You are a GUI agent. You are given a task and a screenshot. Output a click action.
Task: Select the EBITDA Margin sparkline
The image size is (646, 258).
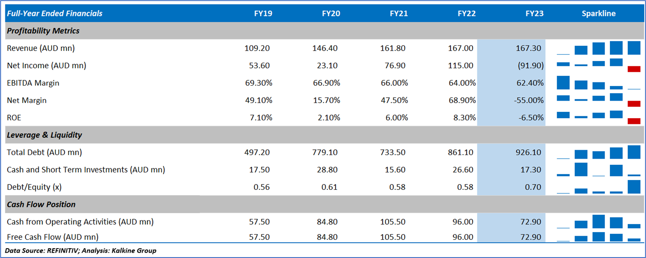(598, 83)
